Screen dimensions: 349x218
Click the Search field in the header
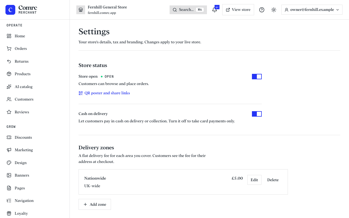coord(188,10)
